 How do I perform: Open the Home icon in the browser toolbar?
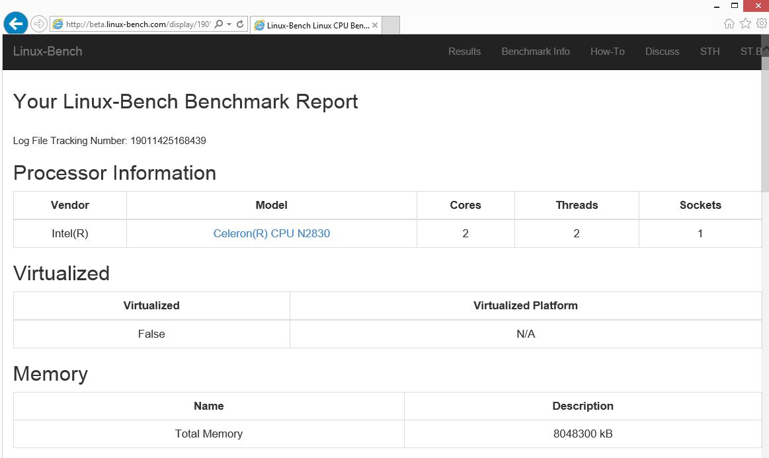pyautogui.click(x=729, y=24)
